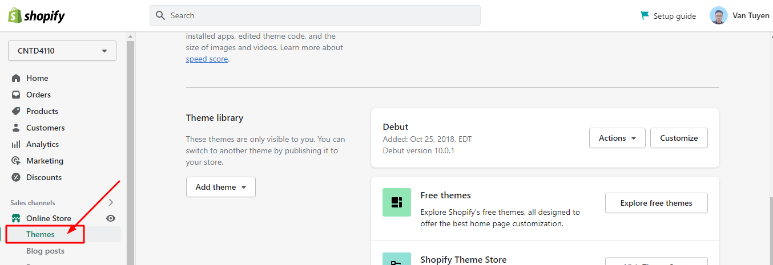The width and height of the screenshot is (773, 265).
Task: Click the Van Tuyen account name
Action: tap(751, 15)
